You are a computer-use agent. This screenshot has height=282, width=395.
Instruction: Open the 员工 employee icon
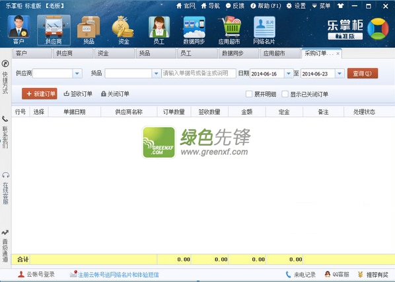159,30
